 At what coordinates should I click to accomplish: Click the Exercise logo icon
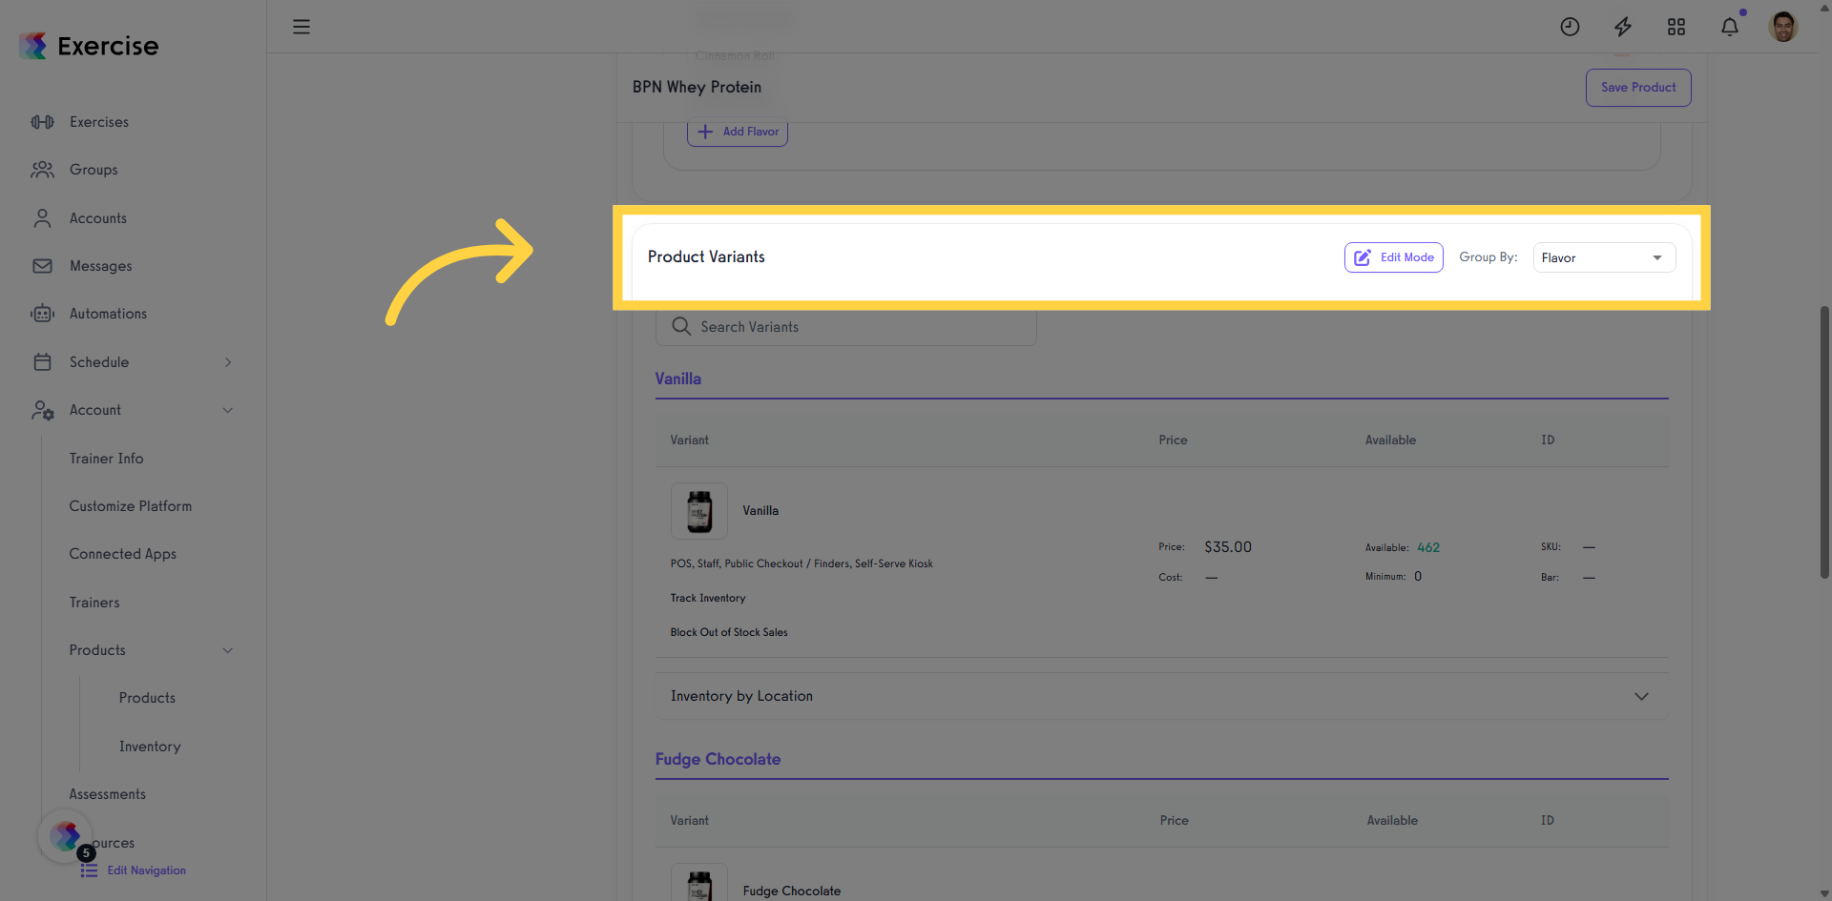tap(33, 46)
